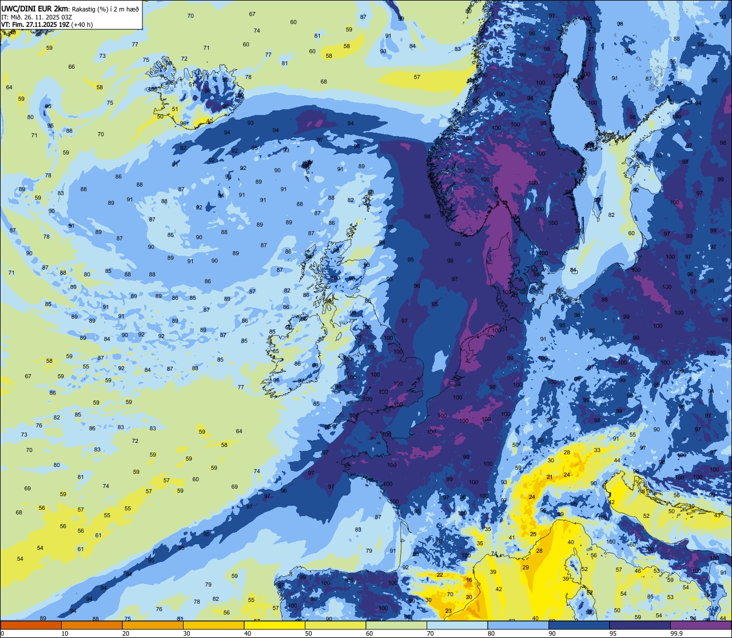Click the humidity value 22 on the map
732x638 pixels.
pos(440,574)
